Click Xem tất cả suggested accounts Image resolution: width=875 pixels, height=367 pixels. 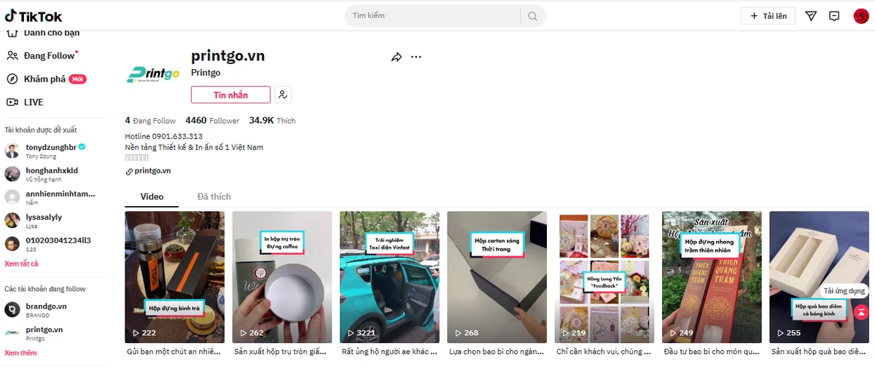click(21, 264)
